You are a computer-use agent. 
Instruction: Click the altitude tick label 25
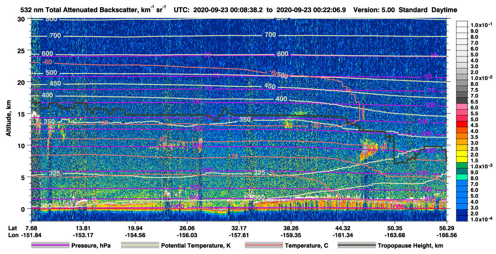coord(21,51)
